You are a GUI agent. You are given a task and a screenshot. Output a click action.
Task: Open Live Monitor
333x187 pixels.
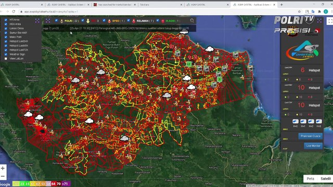tap(313, 146)
